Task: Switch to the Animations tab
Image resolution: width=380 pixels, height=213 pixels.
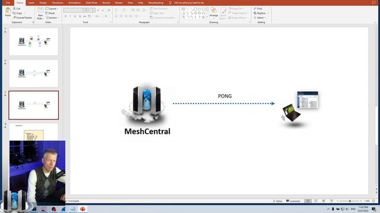Action: tap(74, 2)
